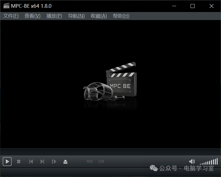This screenshot has height=177, width=221.
Task: Skip to the previous file
Action: pos(31,161)
